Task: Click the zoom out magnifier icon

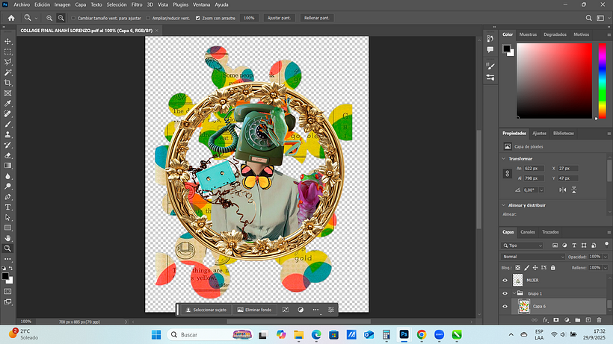Action: click(x=61, y=17)
